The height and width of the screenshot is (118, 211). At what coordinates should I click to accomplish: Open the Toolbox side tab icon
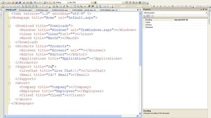(x=1, y=10)
